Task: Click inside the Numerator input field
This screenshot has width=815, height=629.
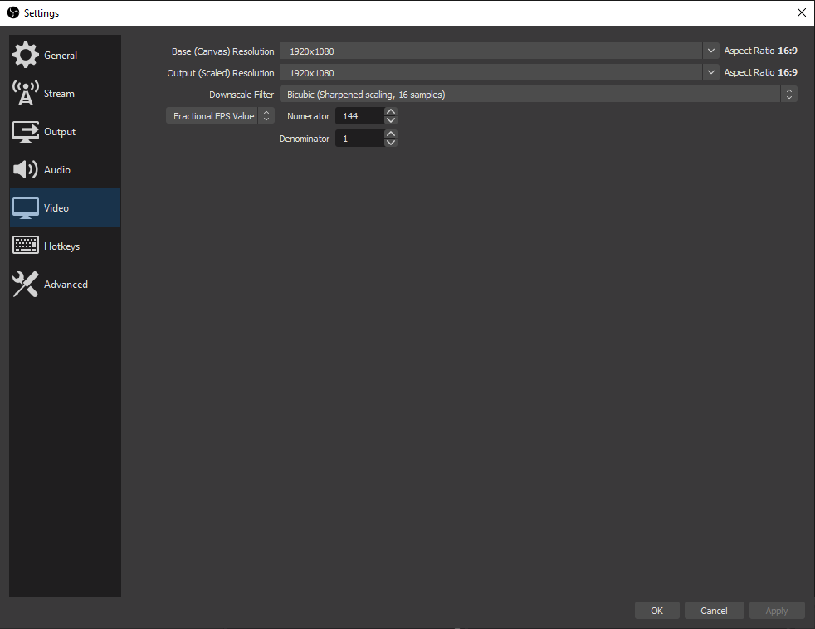Action: point(361,115)
